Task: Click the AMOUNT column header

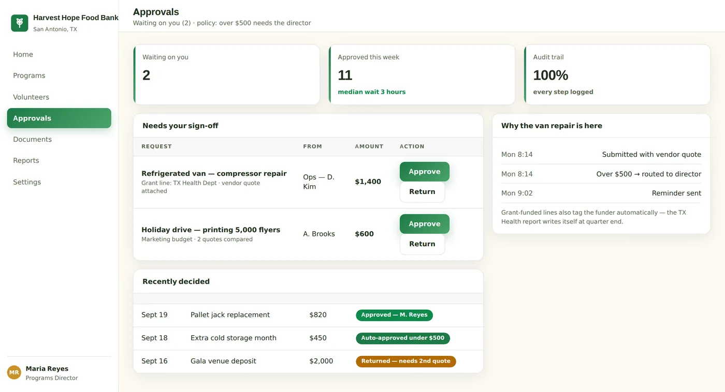Action: pos(369,147)
